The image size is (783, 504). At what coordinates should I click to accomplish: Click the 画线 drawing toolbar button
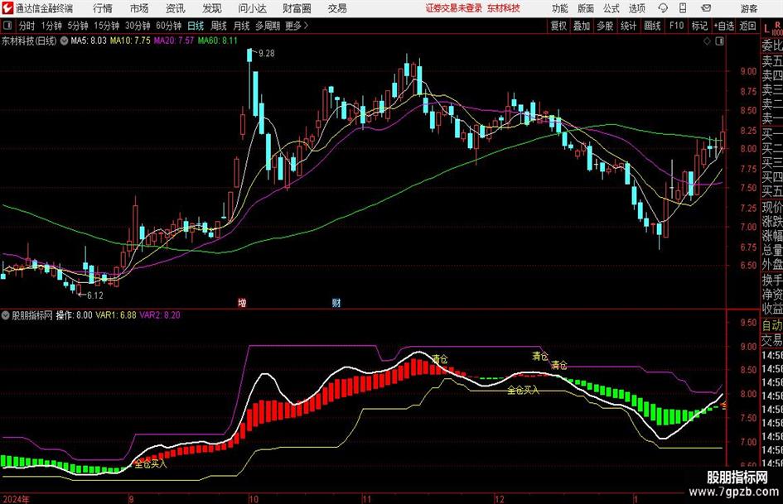(652, 26)
